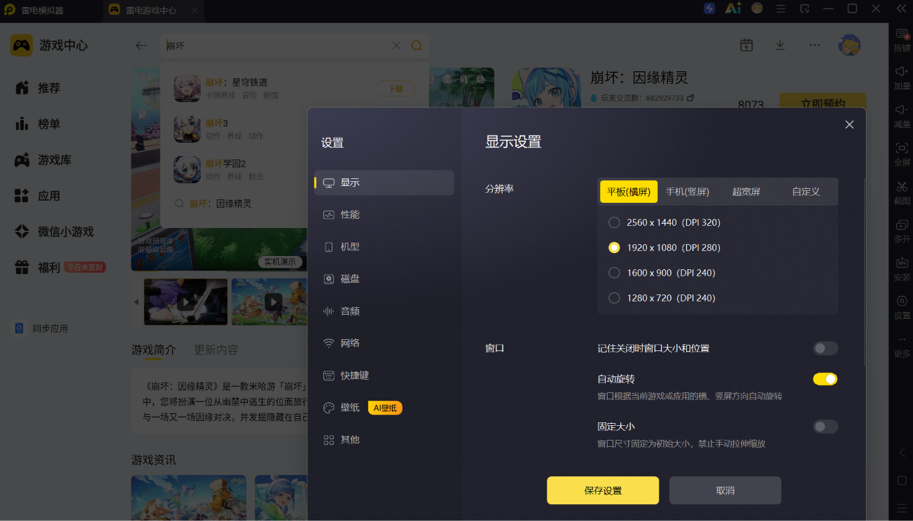The width and height of the screenshot is (913, 521).
Task: Choose the 1600 x 900 resolution option
Action: click(x=662, y=273)
